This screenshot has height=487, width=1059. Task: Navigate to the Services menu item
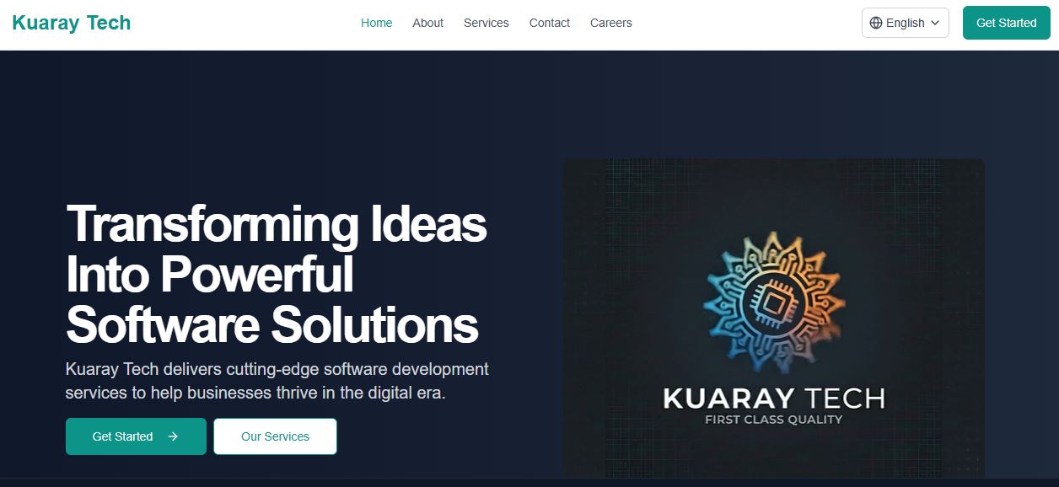tap(486, 23)
